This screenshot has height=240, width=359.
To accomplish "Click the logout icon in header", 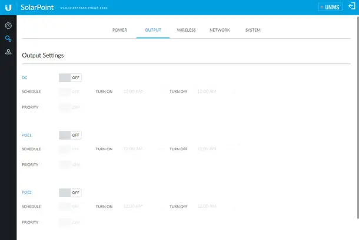I will click(x=352, y=6).
